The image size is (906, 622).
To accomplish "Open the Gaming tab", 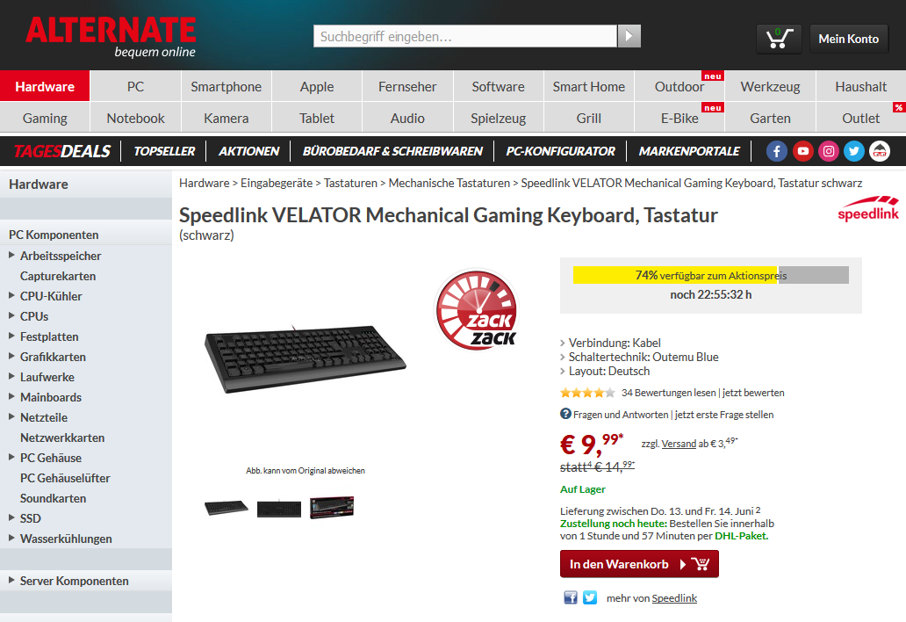I will tap(45, 118).
